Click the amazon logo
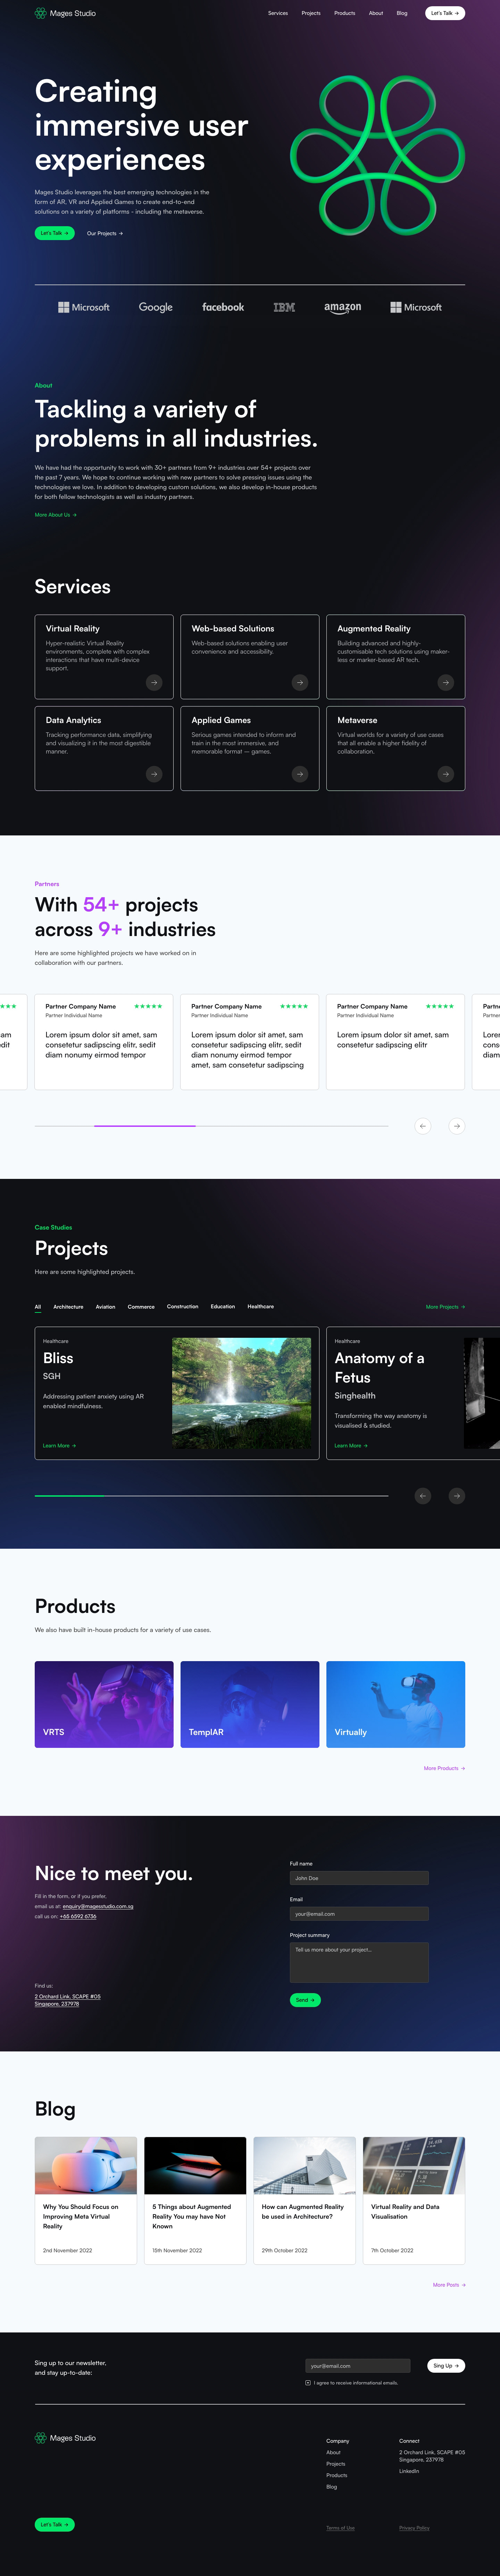500x2576 pixels. tap(343, 308)
